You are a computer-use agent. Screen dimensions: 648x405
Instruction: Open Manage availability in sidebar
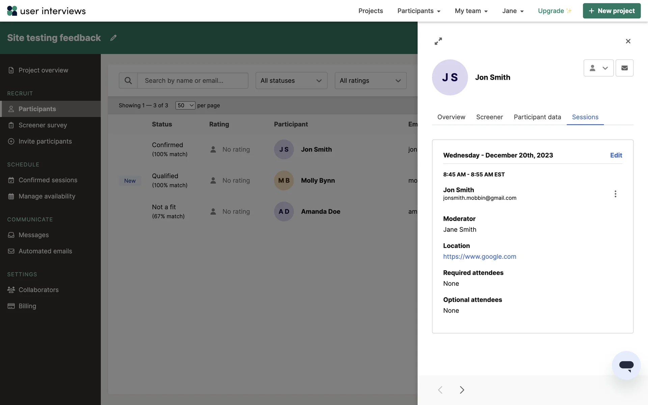(47, 196)
